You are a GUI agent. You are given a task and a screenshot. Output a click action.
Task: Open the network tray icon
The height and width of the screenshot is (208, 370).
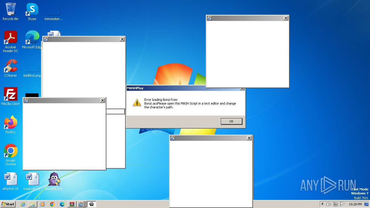tap(336, 204)
